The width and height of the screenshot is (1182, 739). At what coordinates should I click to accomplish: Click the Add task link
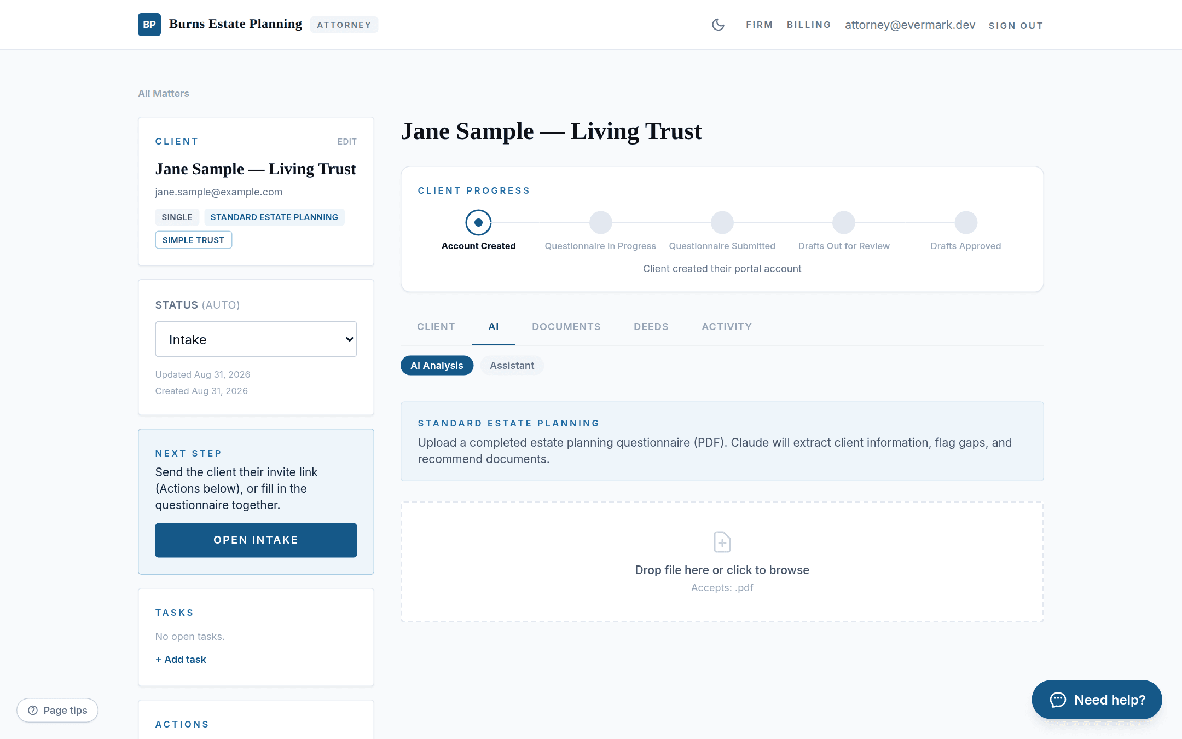coord(181,660)
